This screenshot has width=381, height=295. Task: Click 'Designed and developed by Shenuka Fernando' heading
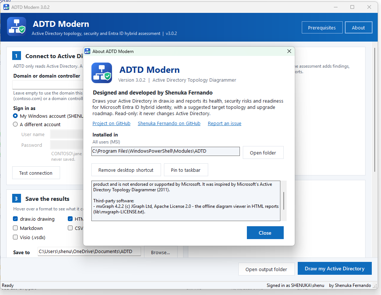pyautogui.click(x=153, y=93)
